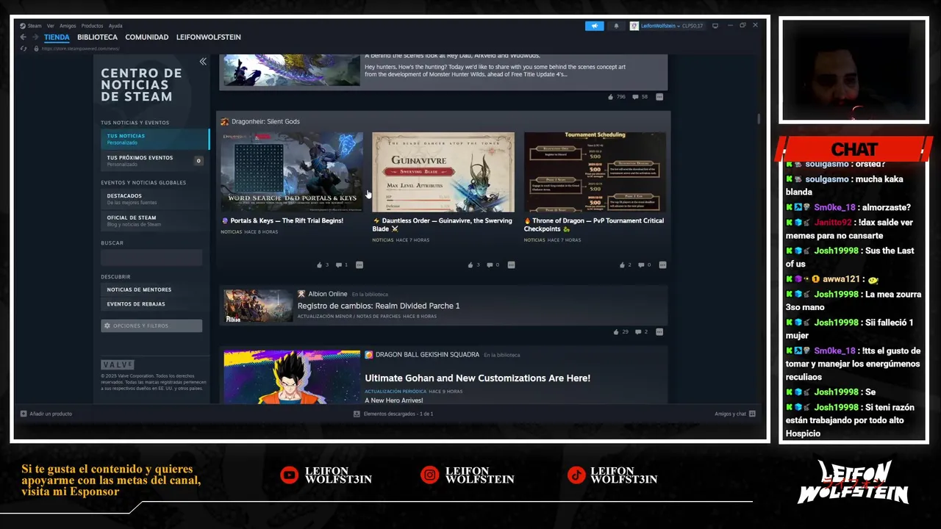The width and height of the screenshot is (941, 529).
Task: Open the Amigos menu
Action: 68,26
